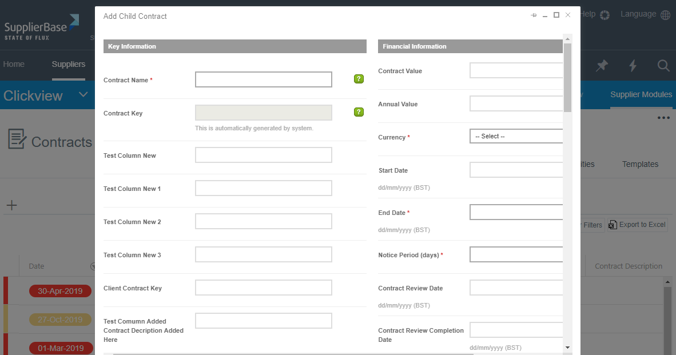Switch to the Supplier Modules tab
The height and width of the screenshot is (355, 676).
(x=641, y=94)
